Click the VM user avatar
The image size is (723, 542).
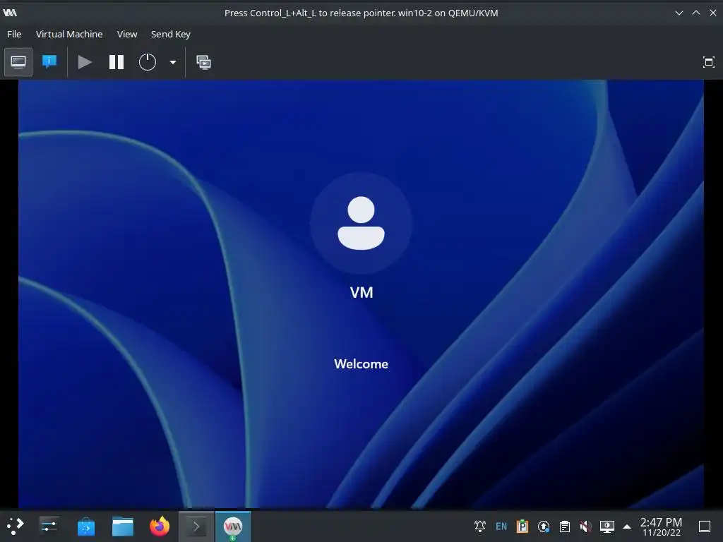point(361,224)
